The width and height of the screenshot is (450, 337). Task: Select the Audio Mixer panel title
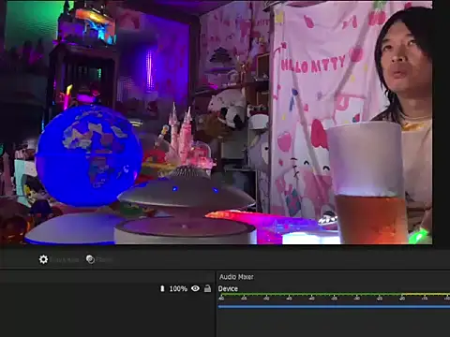click(x=236, y=277)
